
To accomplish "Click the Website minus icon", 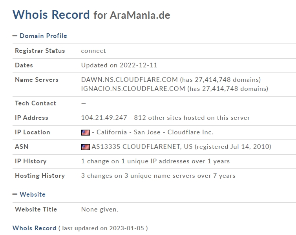I will point(15,194).
